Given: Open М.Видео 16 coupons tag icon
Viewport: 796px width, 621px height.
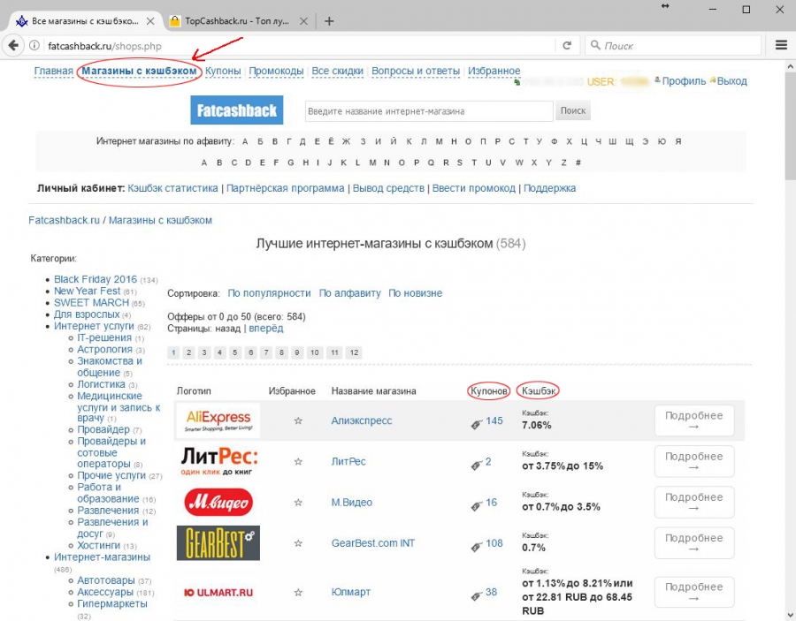Looking at the screenshot, I should tap(476, 505).
